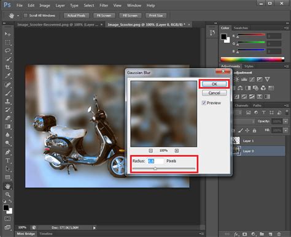Open Layers panel options menu
Image resolution: width=291 pixels, height=237 pixels.
[x=286, y=105]
